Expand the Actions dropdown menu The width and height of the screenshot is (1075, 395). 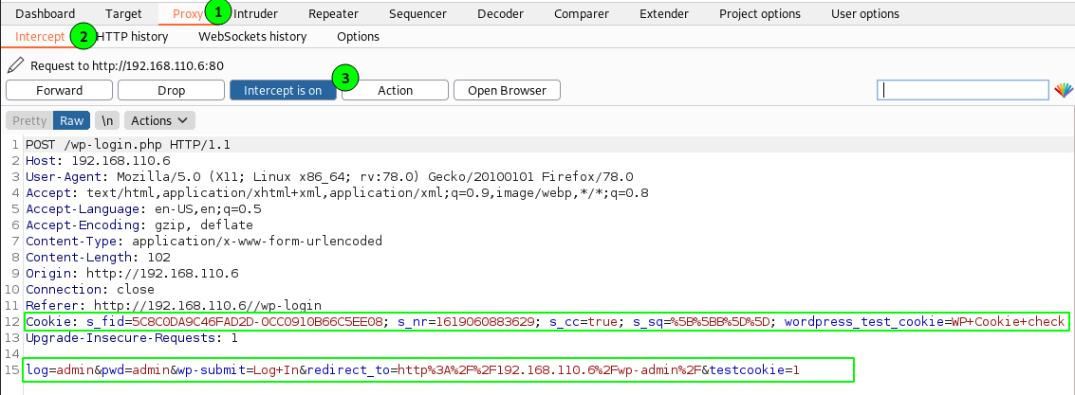click(159, 120)
